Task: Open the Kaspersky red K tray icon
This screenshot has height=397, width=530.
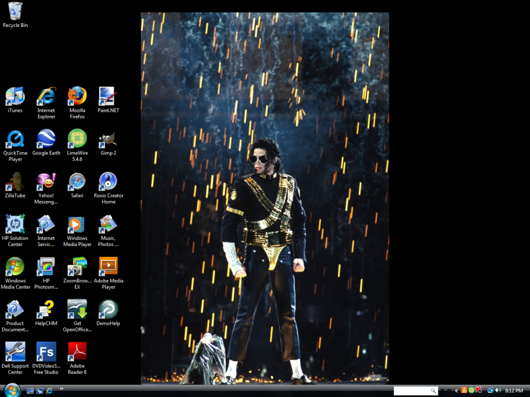Action: (479, 390)
